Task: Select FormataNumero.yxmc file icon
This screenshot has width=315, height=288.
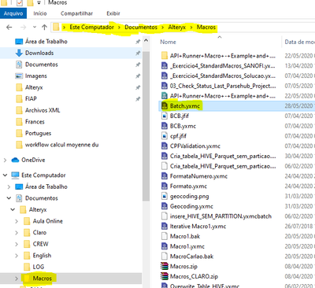Action: [165, 176]
